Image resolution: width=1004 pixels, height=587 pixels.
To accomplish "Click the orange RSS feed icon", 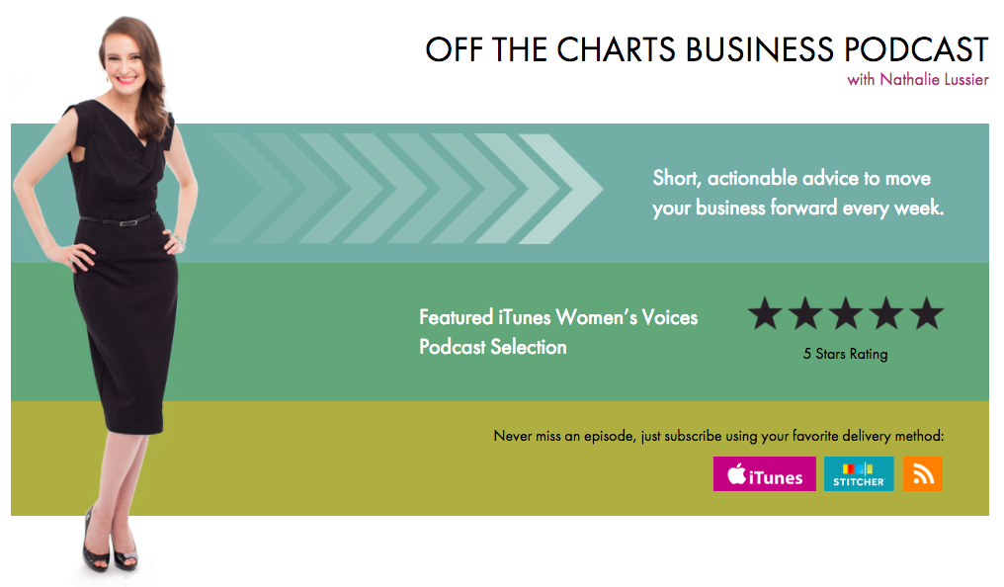I will (922, 474).
